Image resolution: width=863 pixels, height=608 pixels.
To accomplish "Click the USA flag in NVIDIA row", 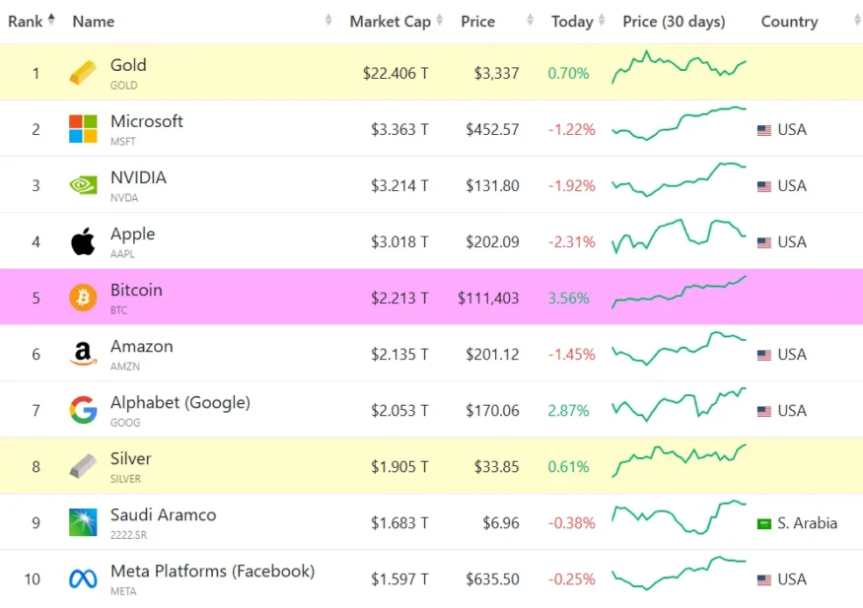I will tap(764, 187).
